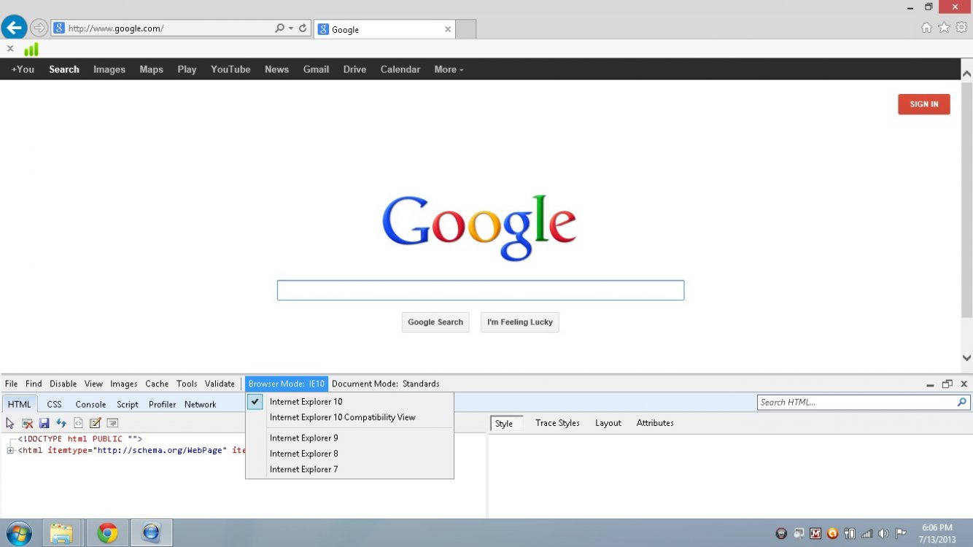Switch to the Trace Styles pane tab
This screenshot has width=973, height=547.
point(557,423)
